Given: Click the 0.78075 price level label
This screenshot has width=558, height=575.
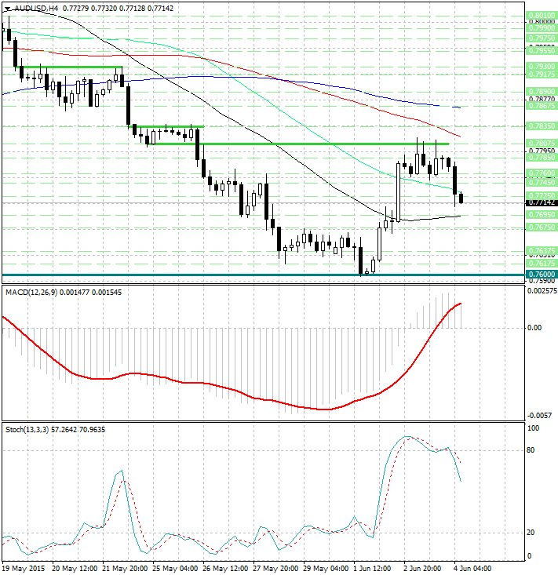Looking at the screenshot, I should (542, 143).
